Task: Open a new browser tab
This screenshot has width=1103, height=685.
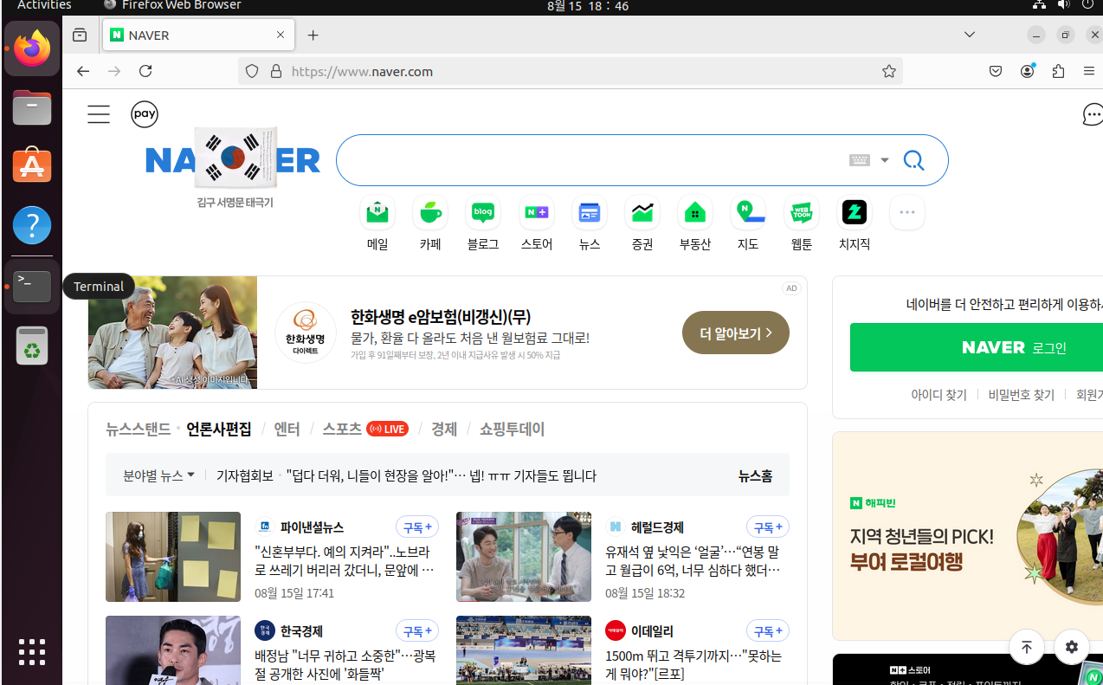Action: coord(313,36)
